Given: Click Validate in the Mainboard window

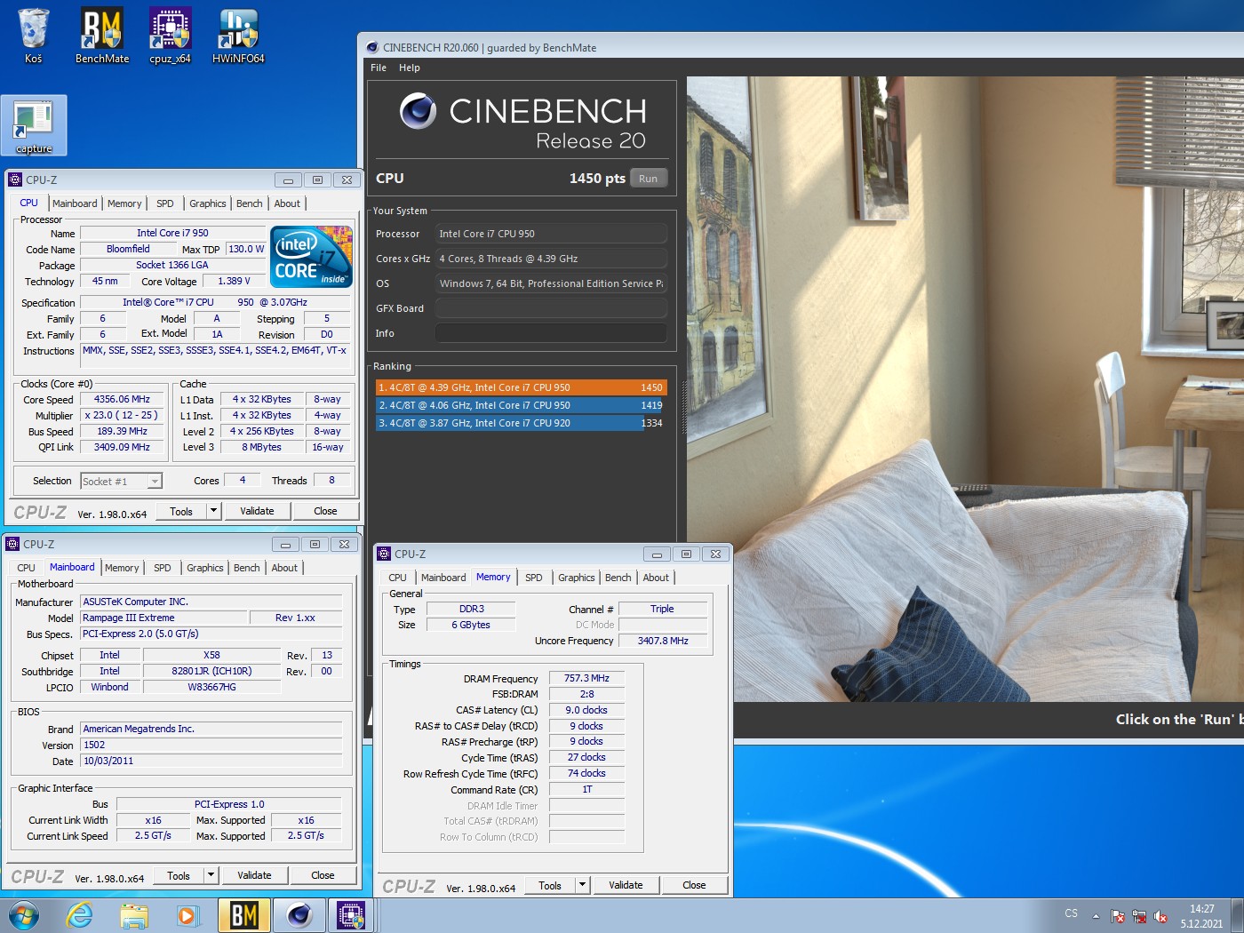Looking at the screenshot, I should click(254, 875).
